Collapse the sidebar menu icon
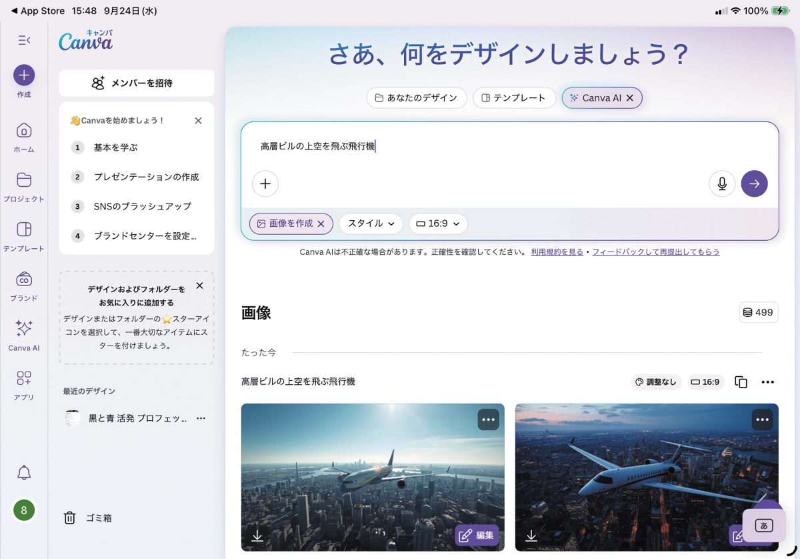This screenshot has width=800, height=559. [x=24, y=40]
